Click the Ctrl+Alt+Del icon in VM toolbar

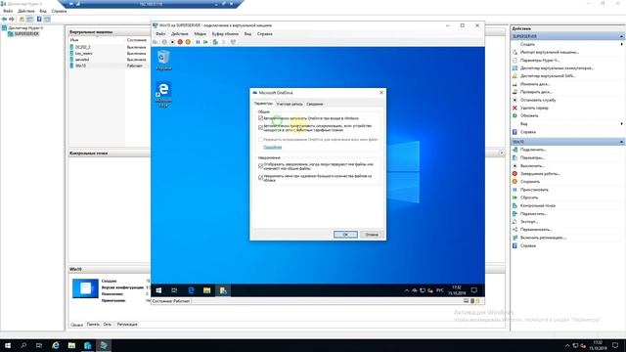156,42
